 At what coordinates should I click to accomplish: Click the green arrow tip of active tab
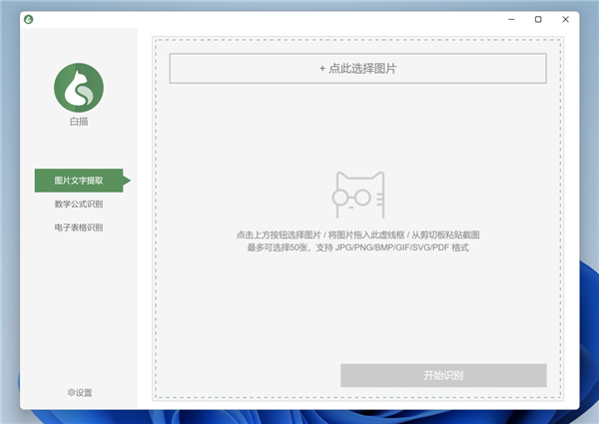tap(127, 181)
